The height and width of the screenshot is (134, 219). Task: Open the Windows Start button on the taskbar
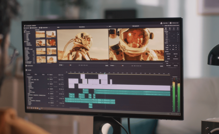pyautogui.click(x=28, y=108)
